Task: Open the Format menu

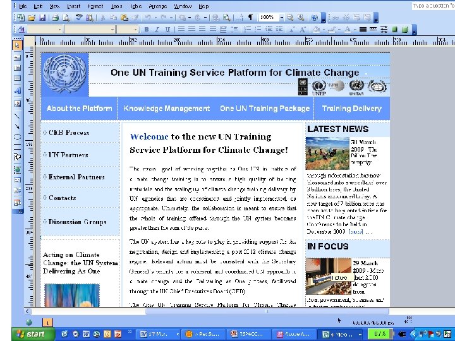Action: coord(95,6)
